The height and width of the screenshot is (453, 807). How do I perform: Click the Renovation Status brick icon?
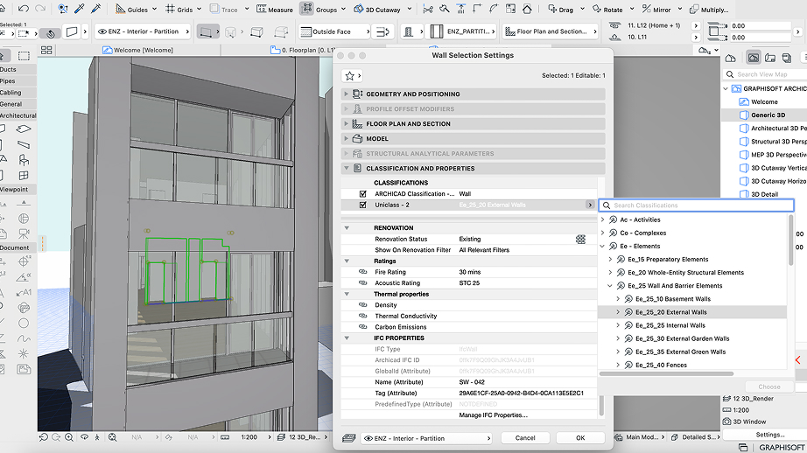(x=580, y=239)
